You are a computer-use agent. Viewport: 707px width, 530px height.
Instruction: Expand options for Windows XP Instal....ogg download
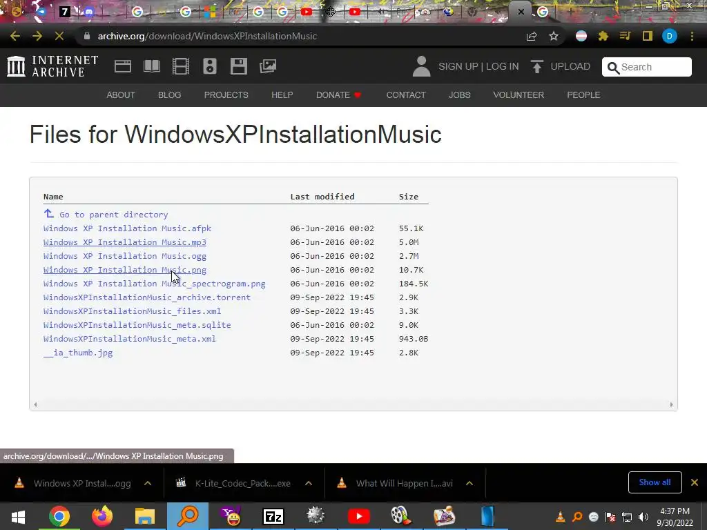coord(148,483)
